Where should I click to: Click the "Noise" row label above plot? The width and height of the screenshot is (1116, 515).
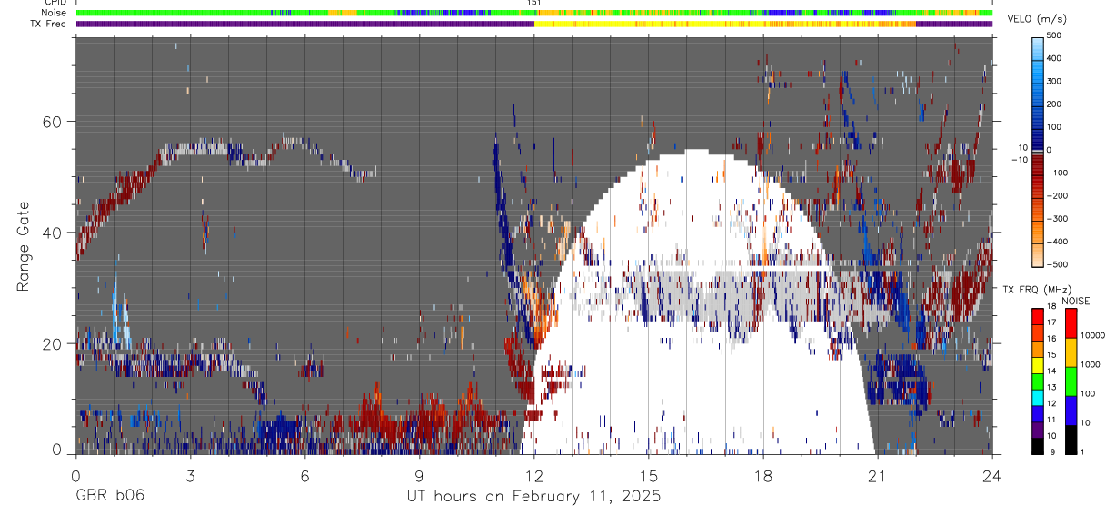(x=55, y=13)
